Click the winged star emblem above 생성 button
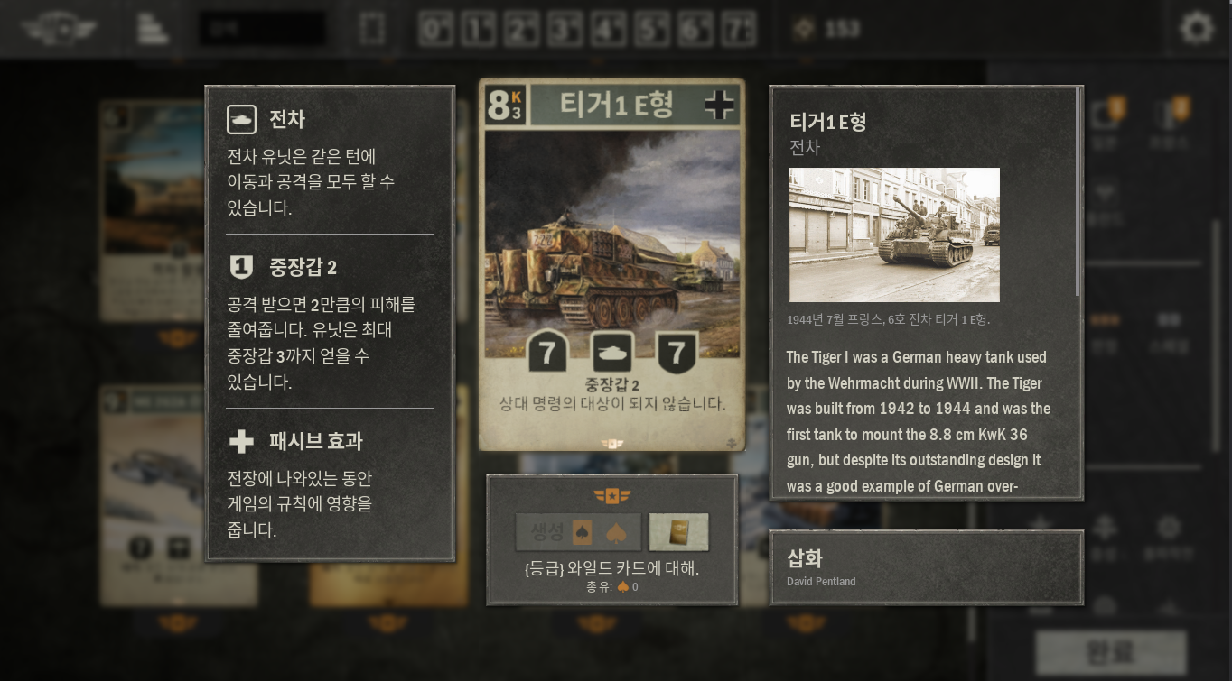The width and height of the screenshot is (1232, 681). coord(612,495)
